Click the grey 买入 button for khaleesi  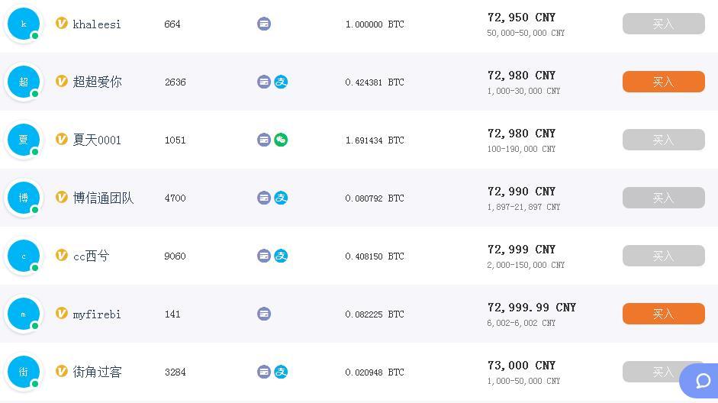(664, 24)
